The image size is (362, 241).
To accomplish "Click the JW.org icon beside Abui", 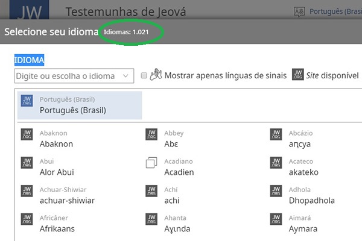I will [27, 163].
